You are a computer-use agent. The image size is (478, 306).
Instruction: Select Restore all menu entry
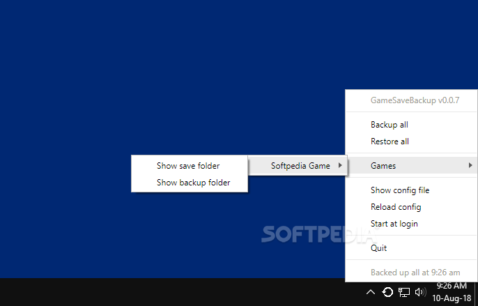[x=412, y=141]
